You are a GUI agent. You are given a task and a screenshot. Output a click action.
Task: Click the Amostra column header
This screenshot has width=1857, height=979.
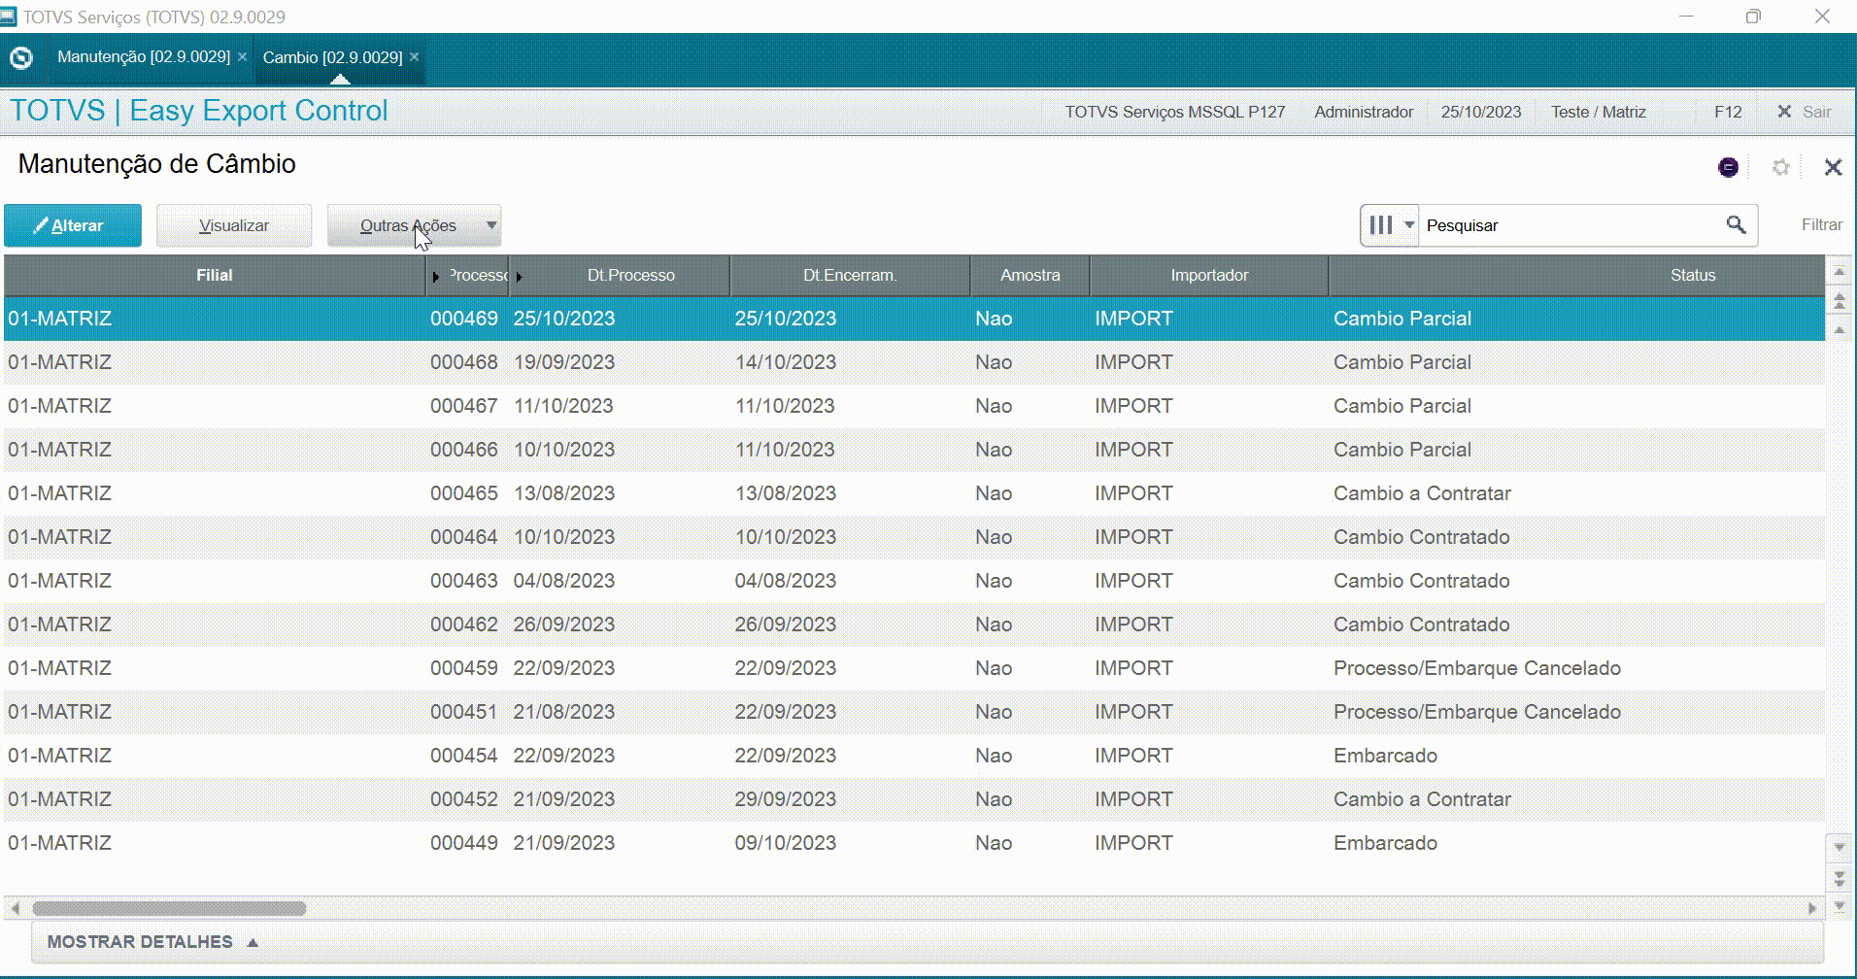1030,276
